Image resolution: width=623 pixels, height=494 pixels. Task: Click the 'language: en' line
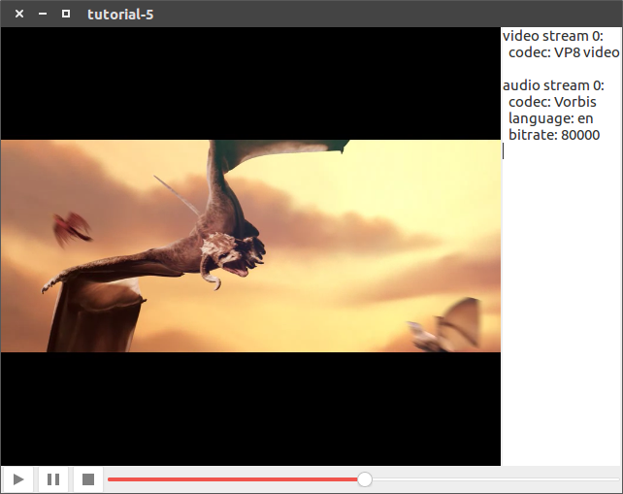click(550, 118)
